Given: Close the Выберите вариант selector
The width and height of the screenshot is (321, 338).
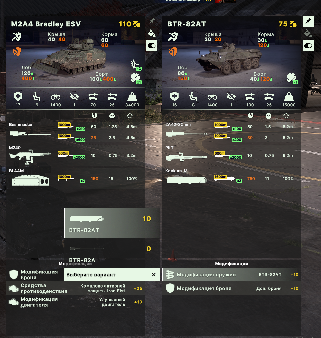Looking at the screenshot, I should click(x=154, y=275).
